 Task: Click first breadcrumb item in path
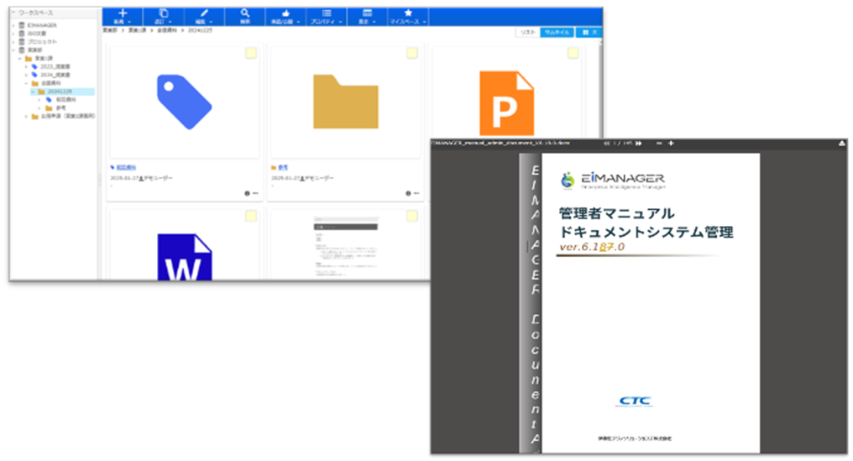click(x=110, y=30)
